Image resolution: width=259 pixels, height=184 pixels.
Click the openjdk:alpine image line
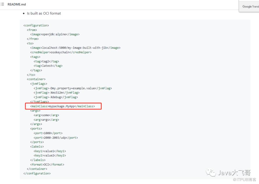point(55,34)
